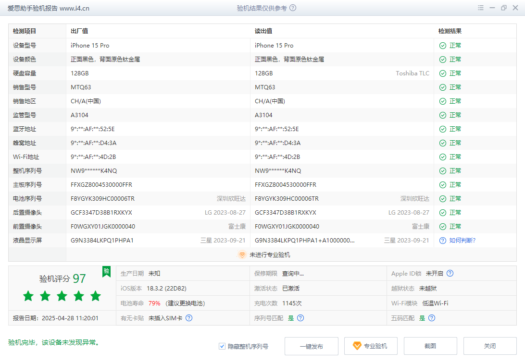Click the green check icon for 前置摄像头

point(443,227)
